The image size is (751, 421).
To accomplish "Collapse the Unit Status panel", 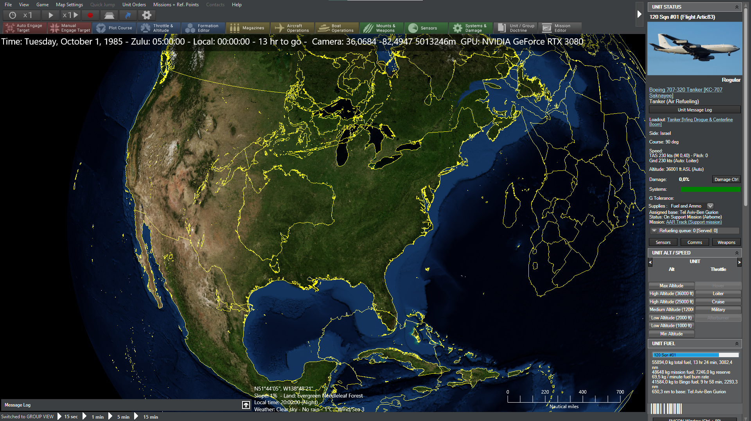I will click(x=737, y=7).
